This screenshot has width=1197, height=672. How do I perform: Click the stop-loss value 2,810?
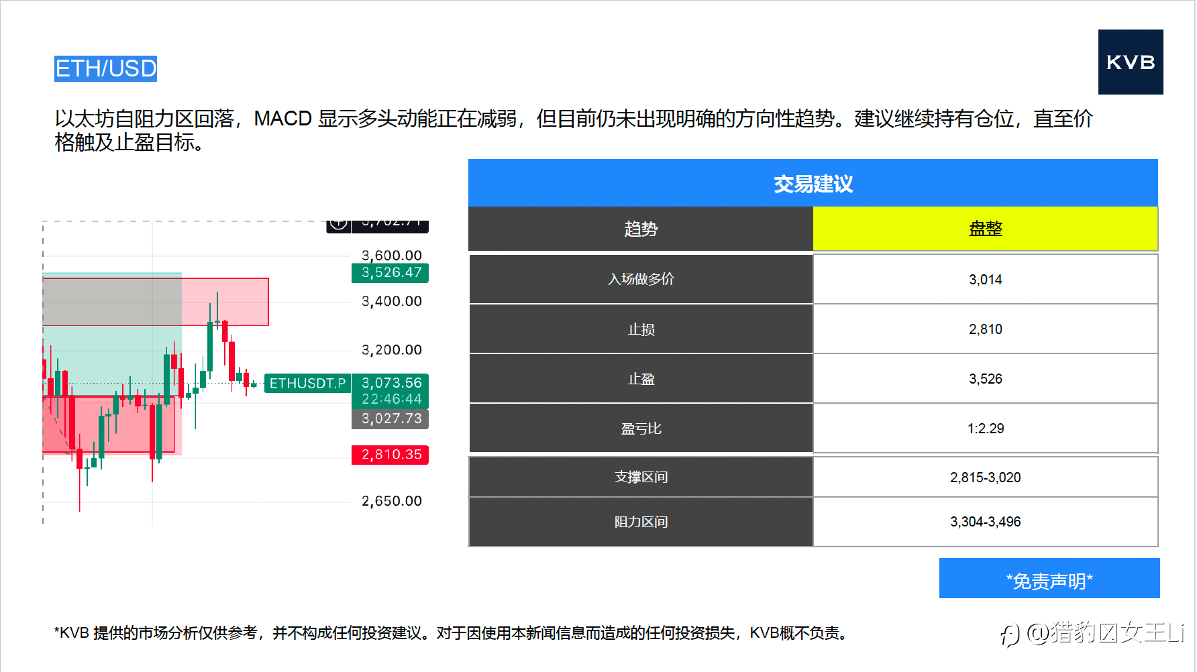(x=986, y=329)
